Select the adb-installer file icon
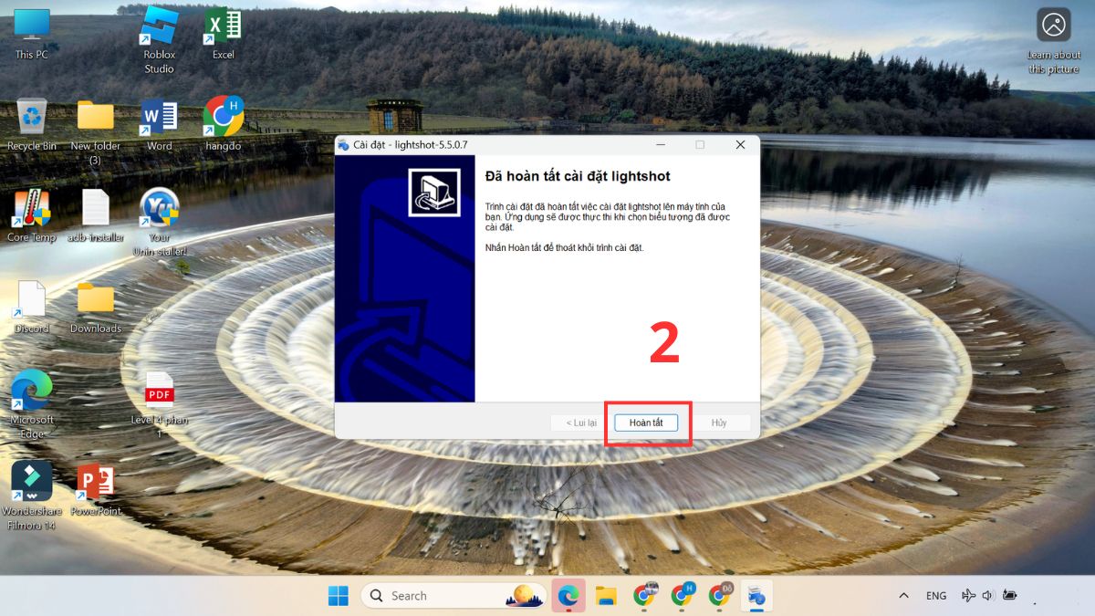Screen dimensions: 1095x616 (x=95, y=216)
